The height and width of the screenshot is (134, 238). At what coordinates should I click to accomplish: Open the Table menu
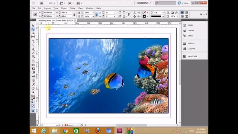pos(73,8)
